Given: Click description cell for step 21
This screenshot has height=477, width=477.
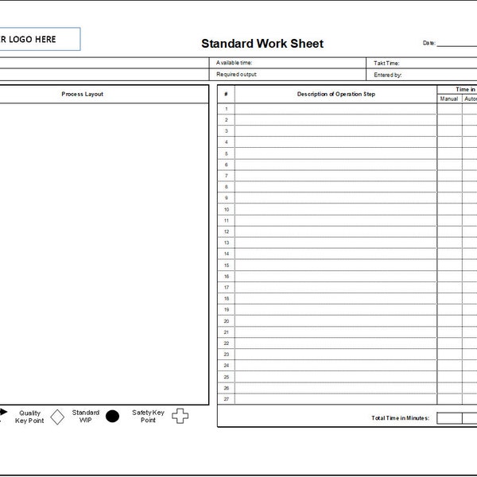Looking at the screenshot, I should click(335, 332).
